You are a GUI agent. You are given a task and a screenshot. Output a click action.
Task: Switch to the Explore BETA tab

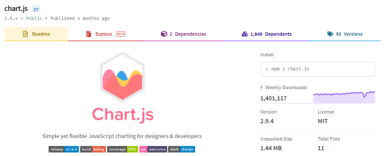(x=106, y=34)
